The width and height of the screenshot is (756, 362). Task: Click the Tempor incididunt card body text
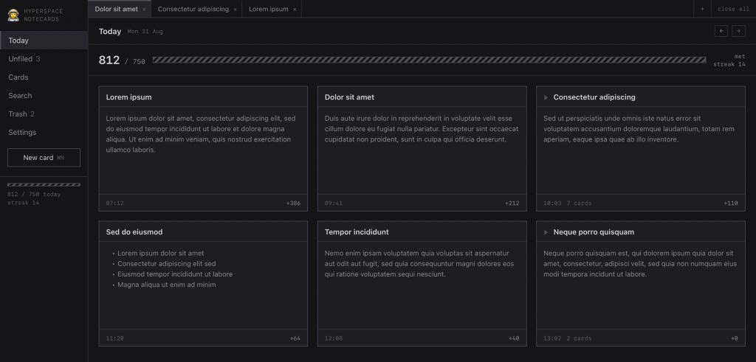(x=419, y=264)
